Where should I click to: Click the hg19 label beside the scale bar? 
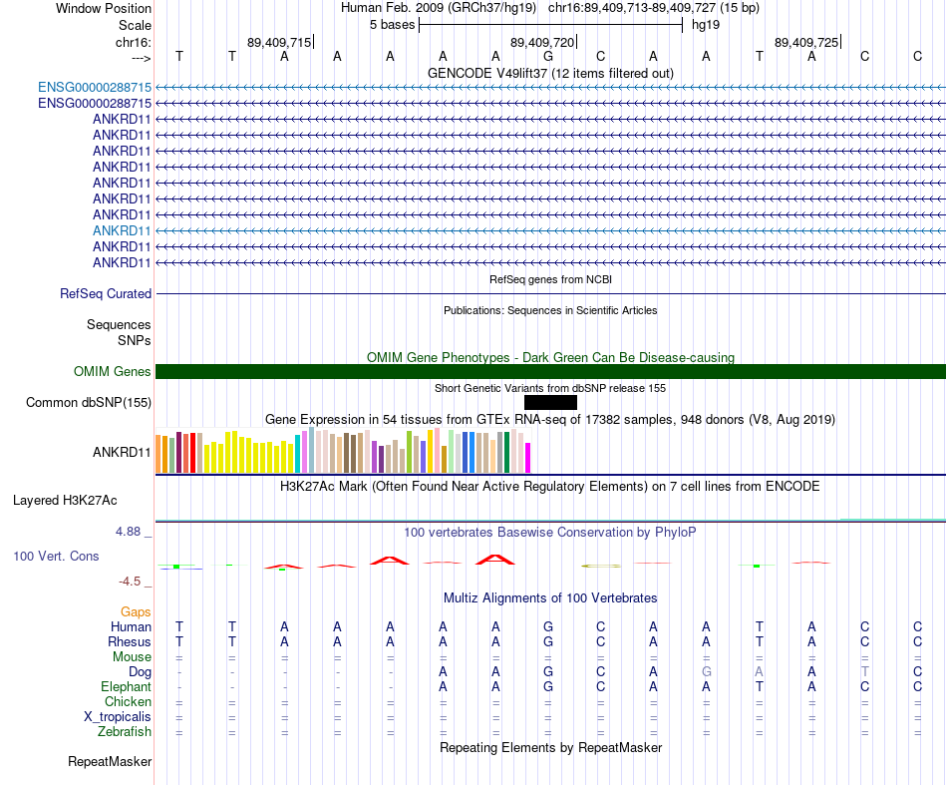706,25
